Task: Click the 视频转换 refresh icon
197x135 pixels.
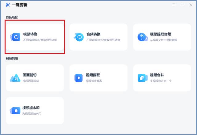Action: [15, 37]
